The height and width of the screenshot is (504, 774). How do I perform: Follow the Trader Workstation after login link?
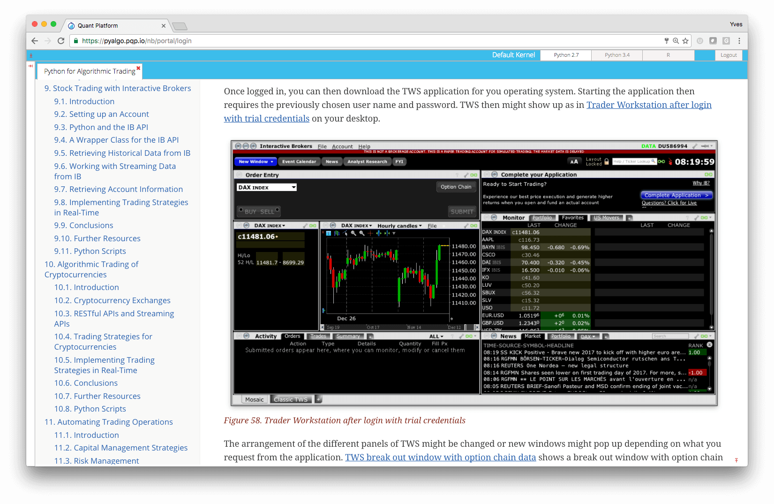[x=649, y=105]
